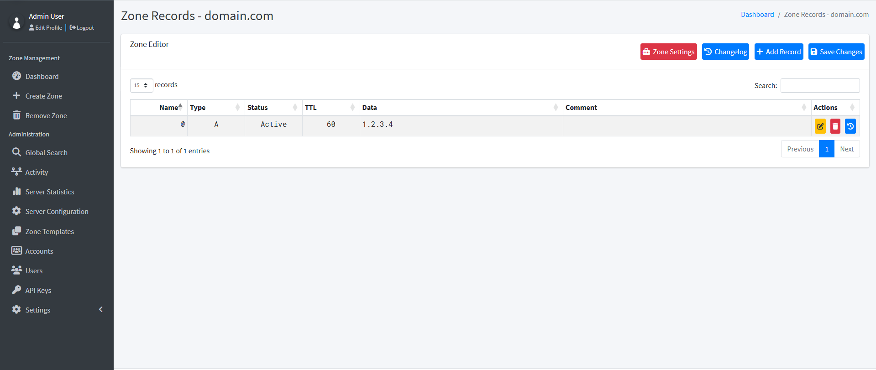The height and width of the screenshot is (370, 876).
Task: Add a new DNS record
Action: point(779,52)
